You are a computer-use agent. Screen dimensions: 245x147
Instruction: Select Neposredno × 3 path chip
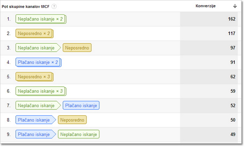coord(35,77)
